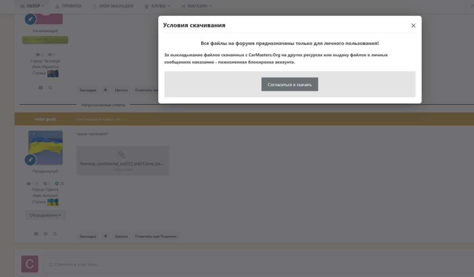Screen dimensions: 474x277
Task: Click the Начинающий rank label
Action: (x=46, y=31)
